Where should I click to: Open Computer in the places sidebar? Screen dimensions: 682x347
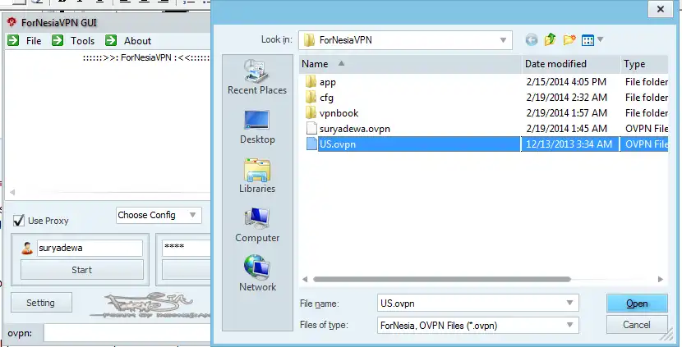tap(257, 225)
